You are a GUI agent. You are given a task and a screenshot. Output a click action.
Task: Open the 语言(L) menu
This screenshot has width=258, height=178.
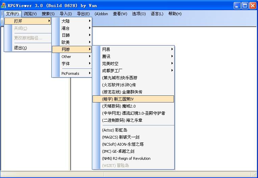[x=157, y=14]
